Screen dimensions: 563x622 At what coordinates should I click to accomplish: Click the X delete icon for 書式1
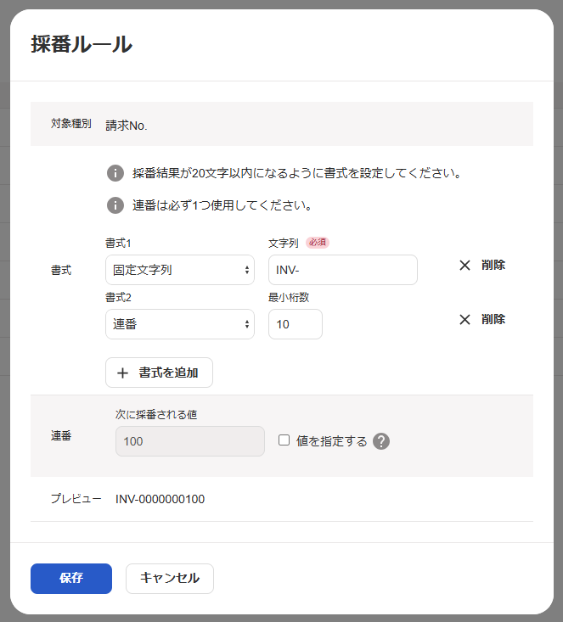tap(464, 265)
